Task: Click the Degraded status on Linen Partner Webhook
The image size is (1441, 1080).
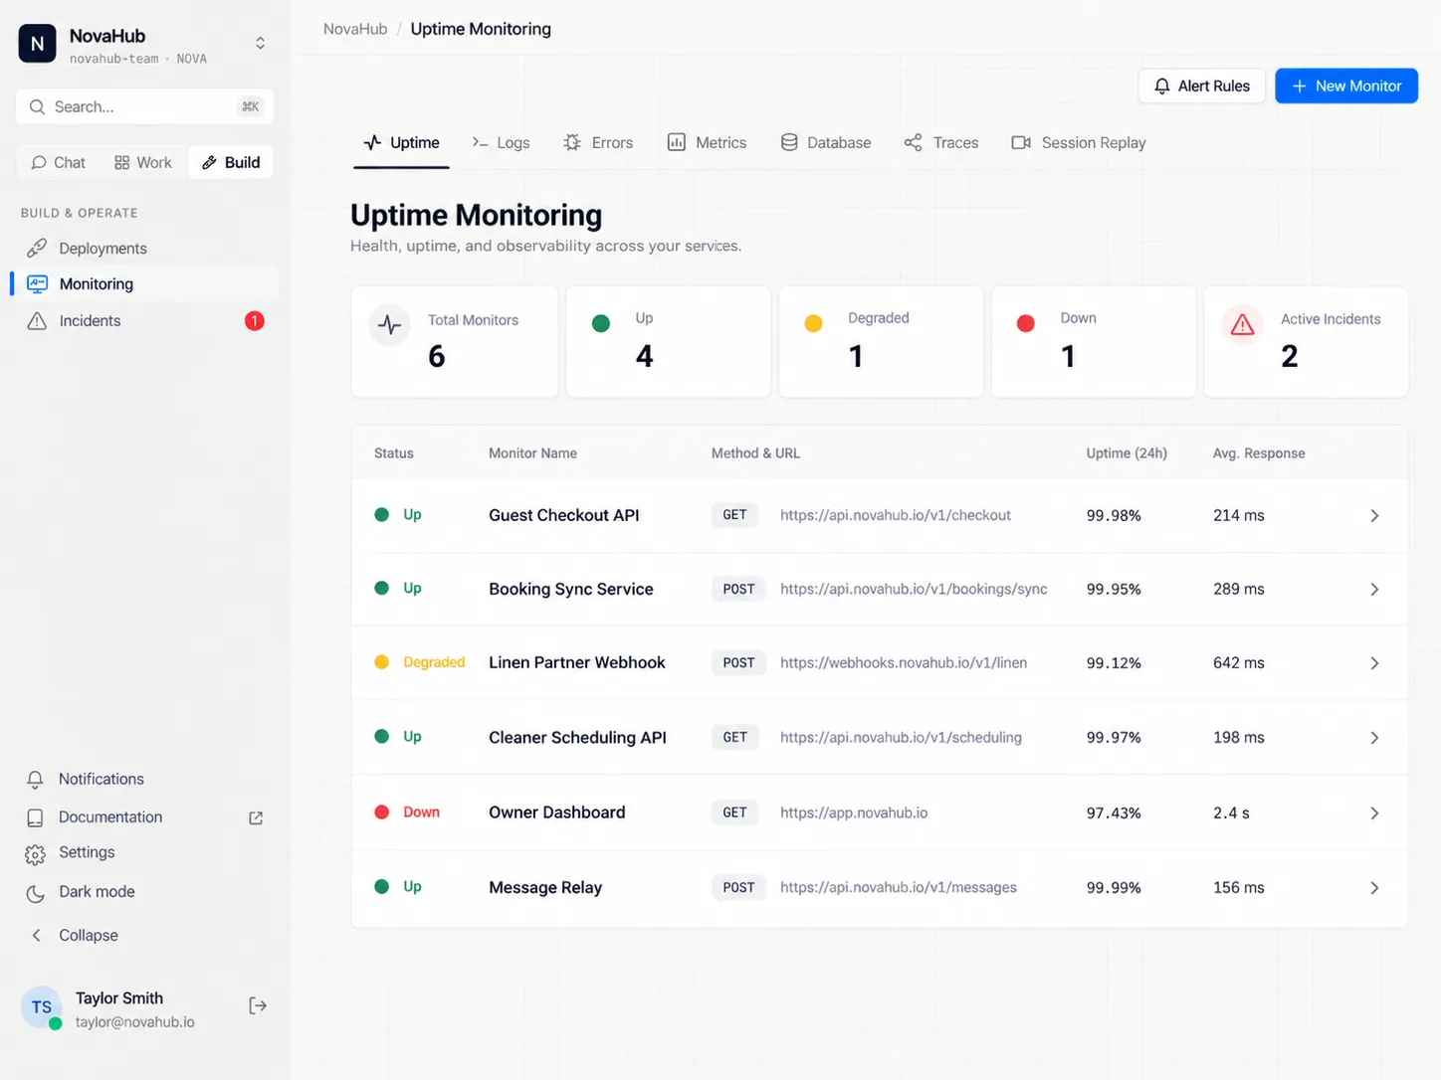Action: (x=420, y=662)
